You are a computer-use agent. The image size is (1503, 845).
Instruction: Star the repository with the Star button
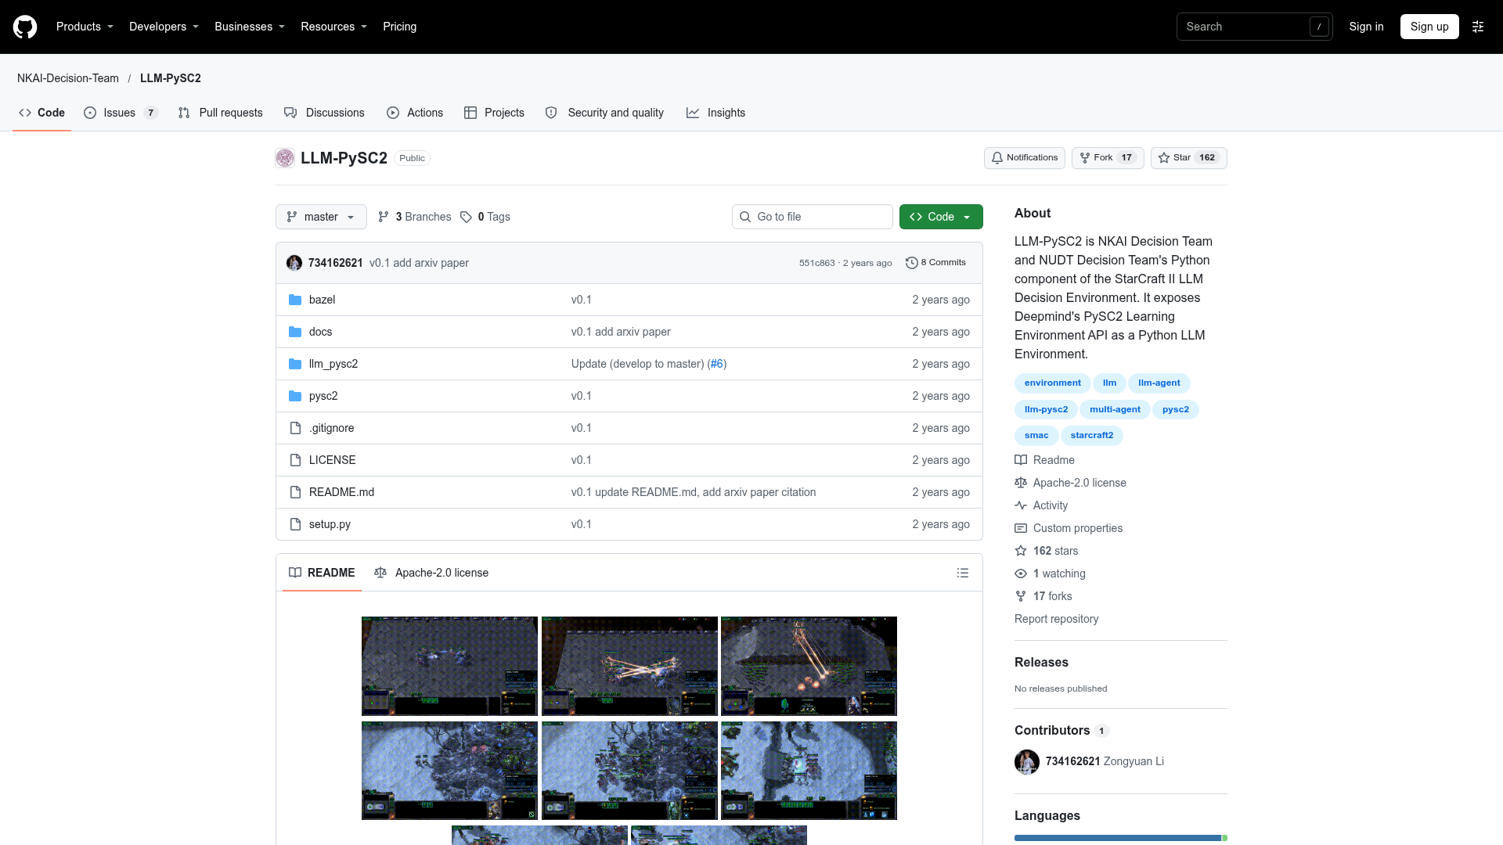(1188, 158)
